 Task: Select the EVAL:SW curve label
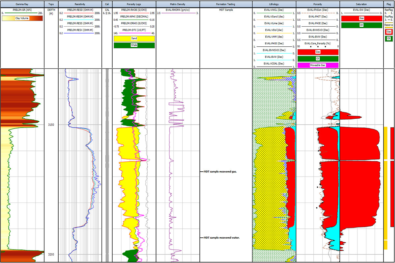[361, 10]
